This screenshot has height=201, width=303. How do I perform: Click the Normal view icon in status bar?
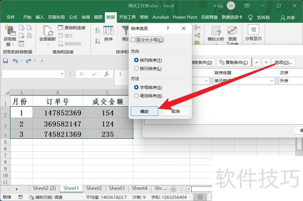(200, 197)
